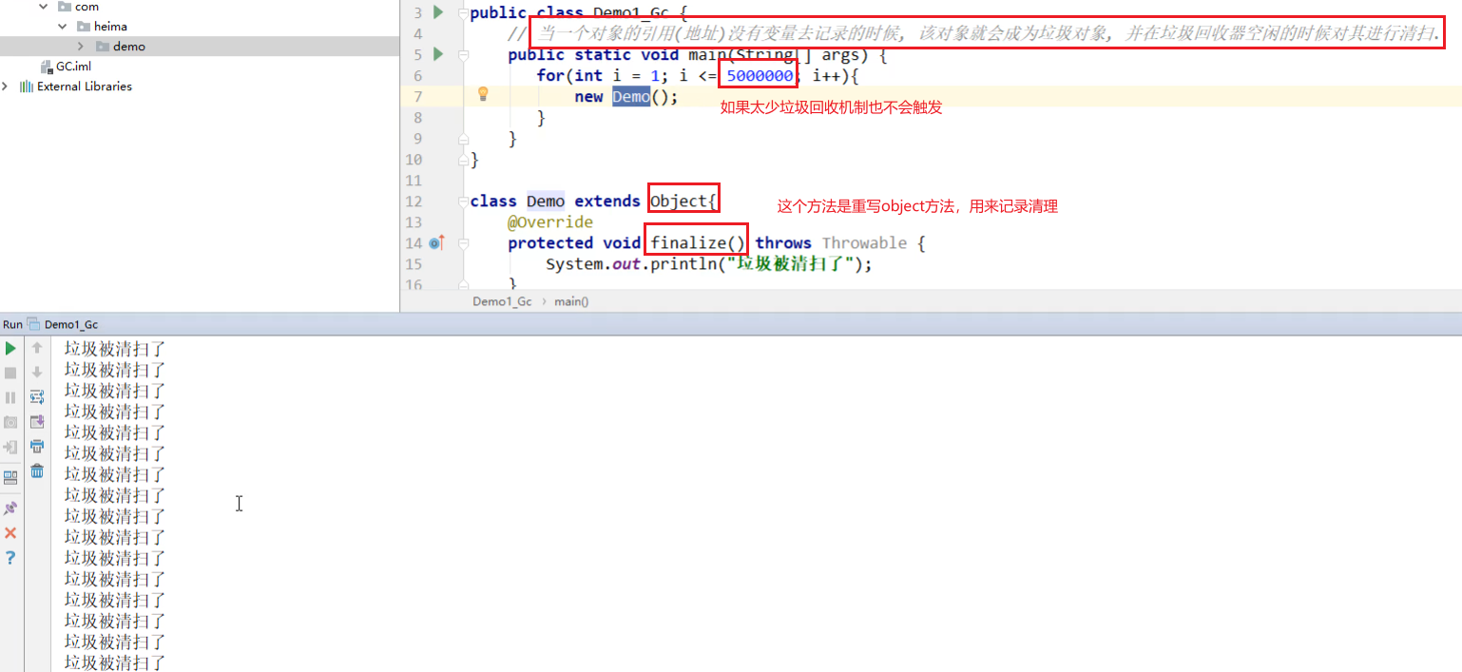Click the Stop process square icon
The height and width of the screenshot is (672, 1462).
pos(10,373)
